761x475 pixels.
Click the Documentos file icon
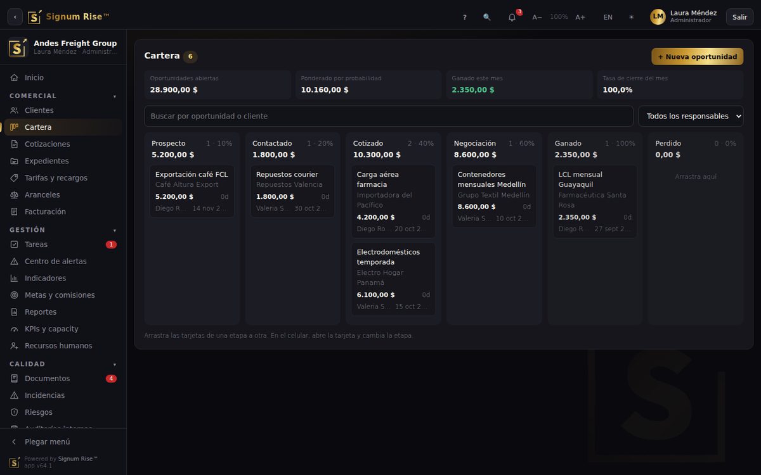coord(15,379)
